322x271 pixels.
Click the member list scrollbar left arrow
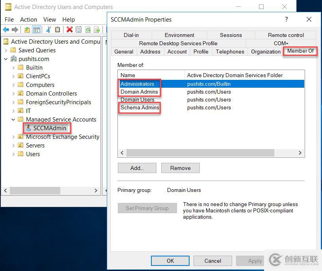pos(122,153)
